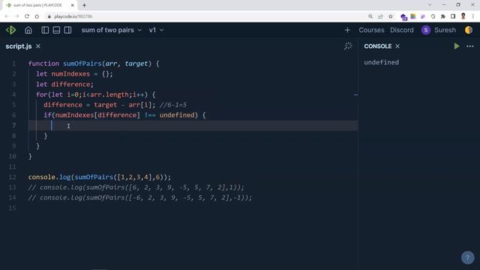Bookmark this page with the star icon

pyautogui.click(x=391, y=16)
